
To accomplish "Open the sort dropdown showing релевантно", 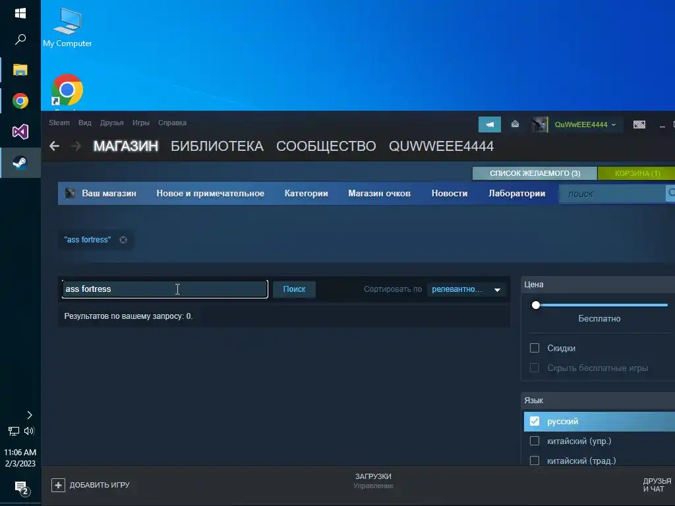I will (x=467, y=290).
